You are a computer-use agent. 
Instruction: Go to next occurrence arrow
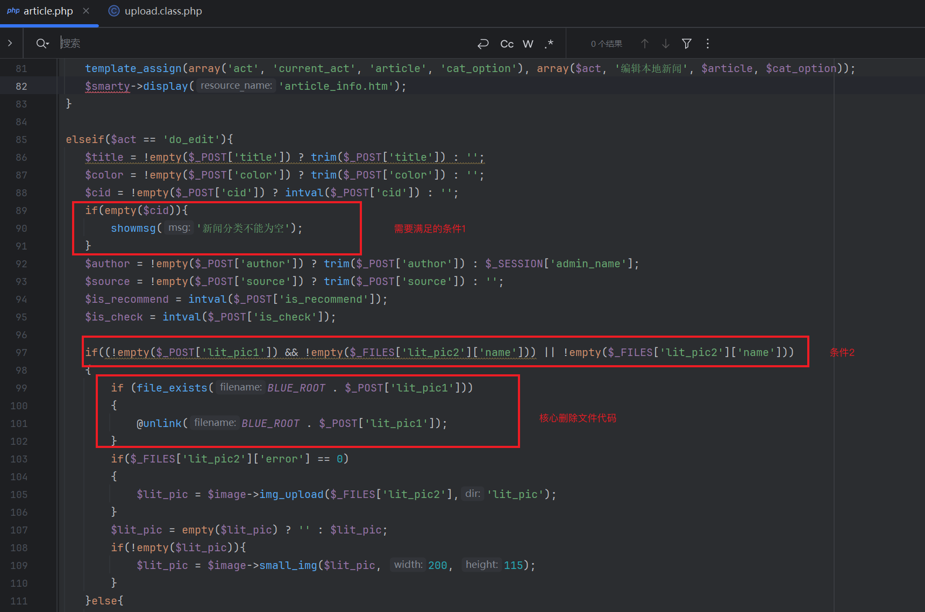click(x=666, y=44)
